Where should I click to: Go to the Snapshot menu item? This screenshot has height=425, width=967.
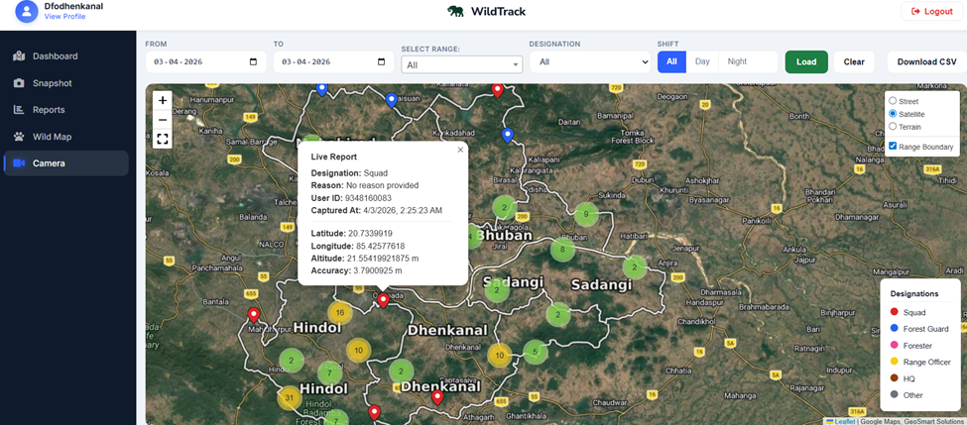click(x=66, y=83)
